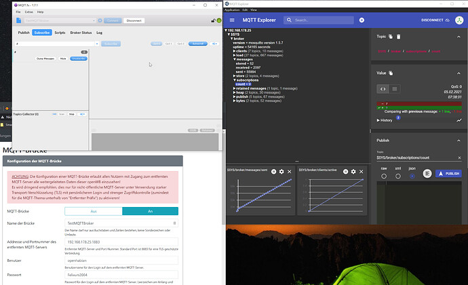Viewport: 468px width, 285px height.
Task: Click Dump Messages button
Action: tap(45, 58)
